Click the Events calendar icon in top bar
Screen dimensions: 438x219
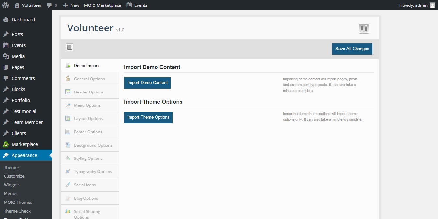pos(129,5)
